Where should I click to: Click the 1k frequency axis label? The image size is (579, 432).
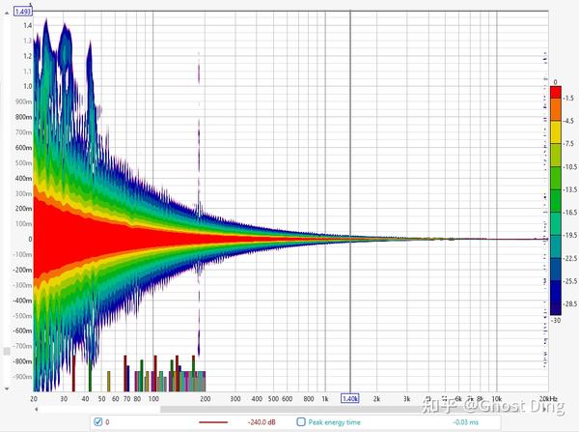tap(325, 399)
